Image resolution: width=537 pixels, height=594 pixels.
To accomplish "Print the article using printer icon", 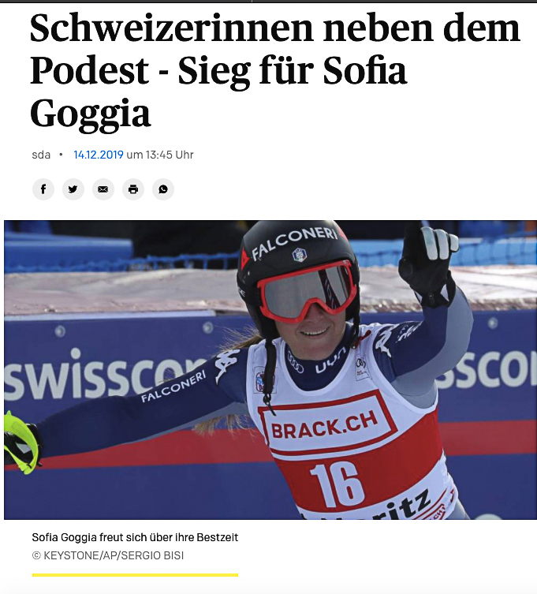I will [x=133, y=189].
